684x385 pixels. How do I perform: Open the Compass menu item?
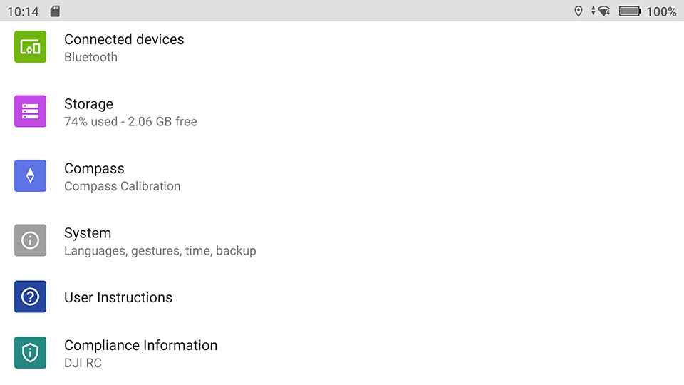[342, 176]
